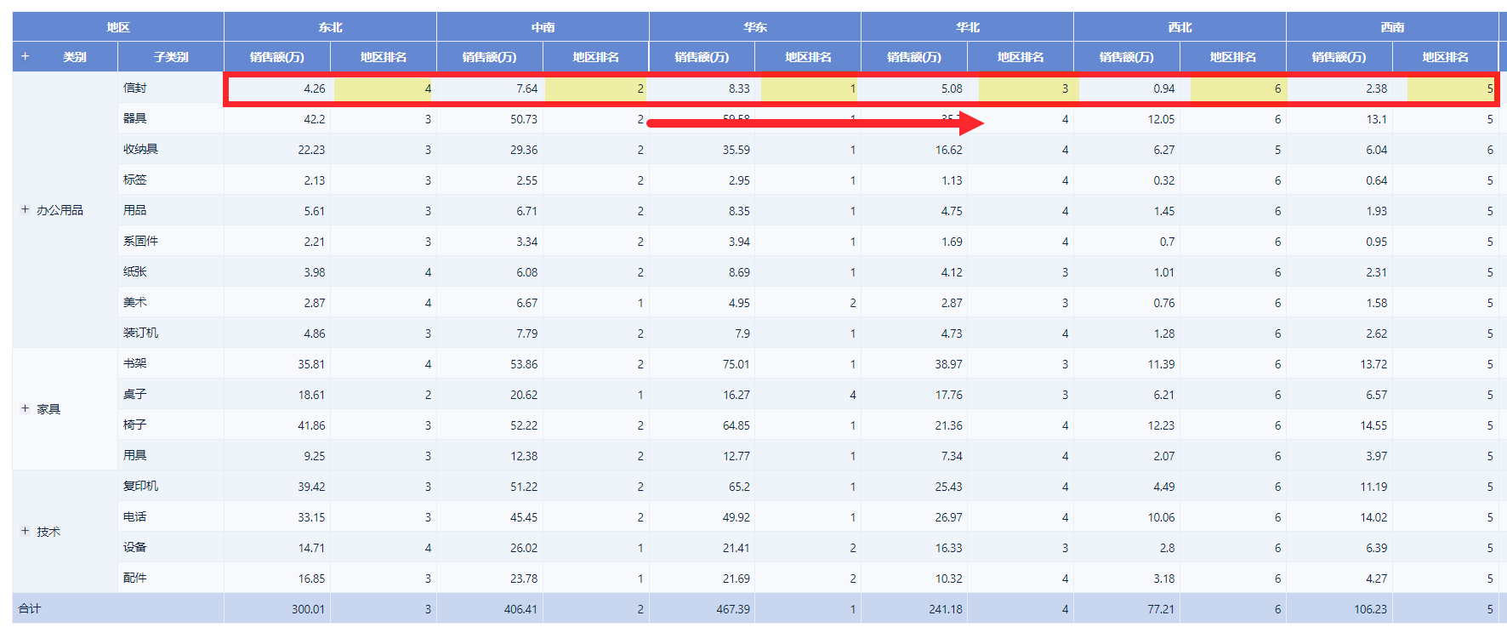Expand the 办公用品 category row

click(x=25, y=209)
